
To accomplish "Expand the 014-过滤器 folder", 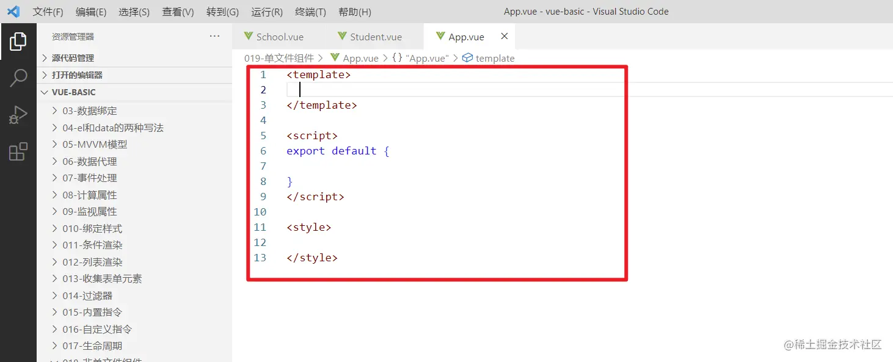I will tap(134, 296).
